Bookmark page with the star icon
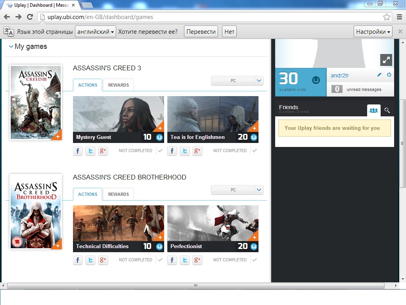This screenshot has height=305, width=406. (x=387, y=17)
